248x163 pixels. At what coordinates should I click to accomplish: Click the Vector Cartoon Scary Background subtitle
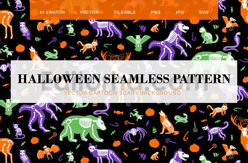click(122, 93)
